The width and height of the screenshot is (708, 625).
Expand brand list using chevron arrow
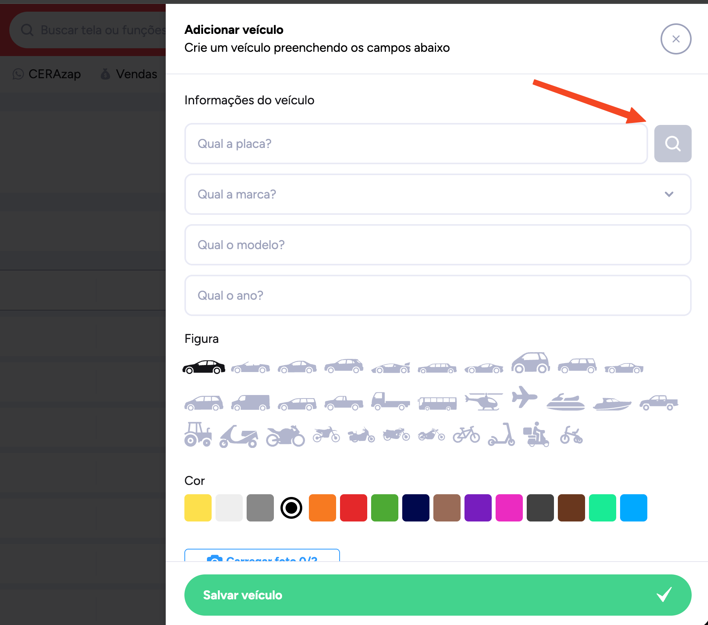pos(669,194)
